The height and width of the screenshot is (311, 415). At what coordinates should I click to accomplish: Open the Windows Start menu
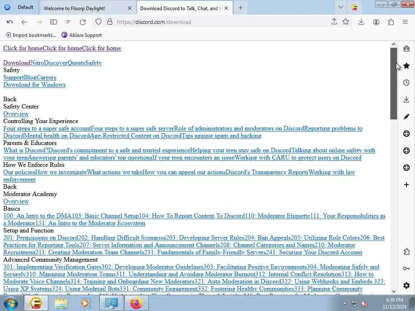tap(11, 303)
